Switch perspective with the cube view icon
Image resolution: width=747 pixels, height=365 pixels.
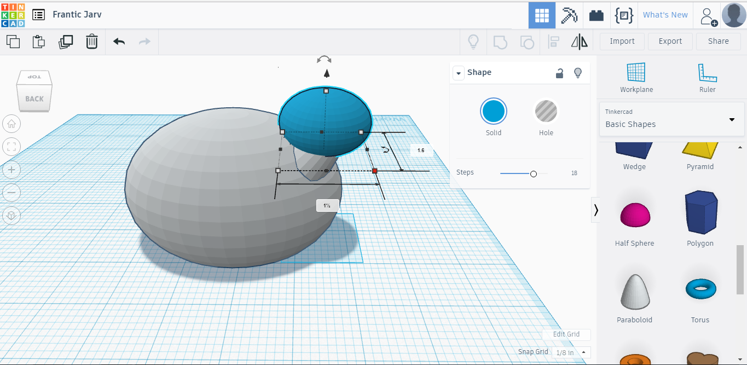11,216
